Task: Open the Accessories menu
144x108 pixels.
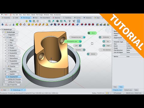Action: click(x=57, y=15)
